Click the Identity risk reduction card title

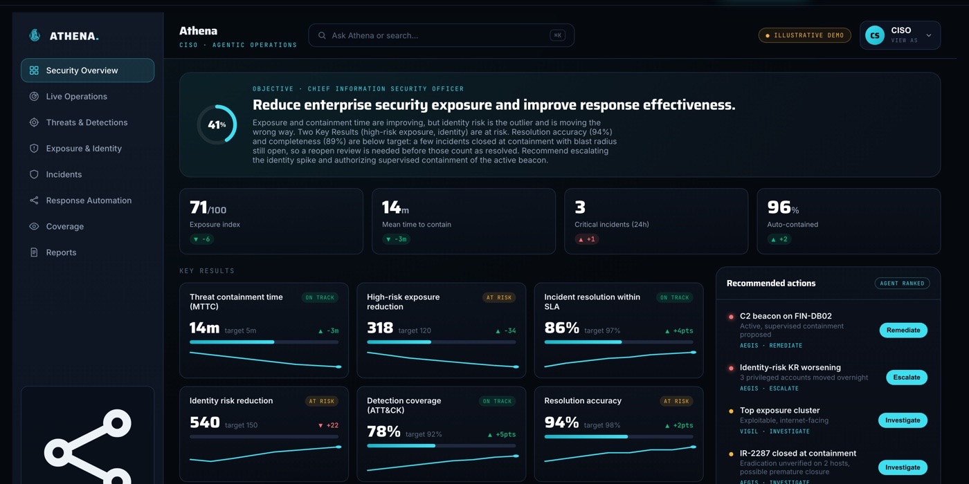(x=231, y=401)
